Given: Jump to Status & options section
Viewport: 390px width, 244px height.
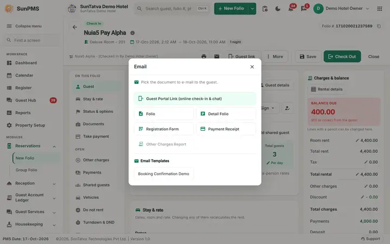Looking at the screenshot, I should pos(97,112).
